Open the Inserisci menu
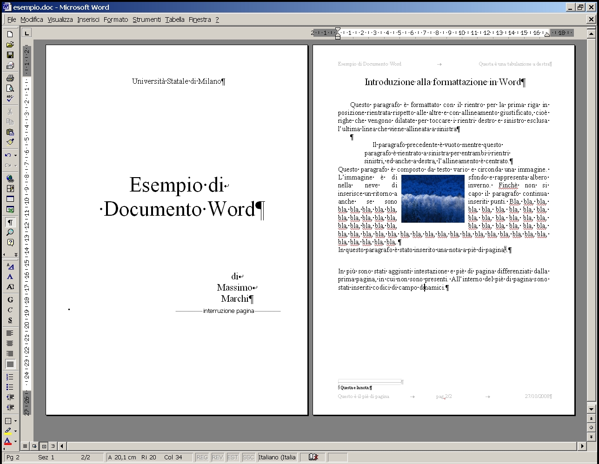The width and height of the screenshot is (599, 464). (88, 20)
